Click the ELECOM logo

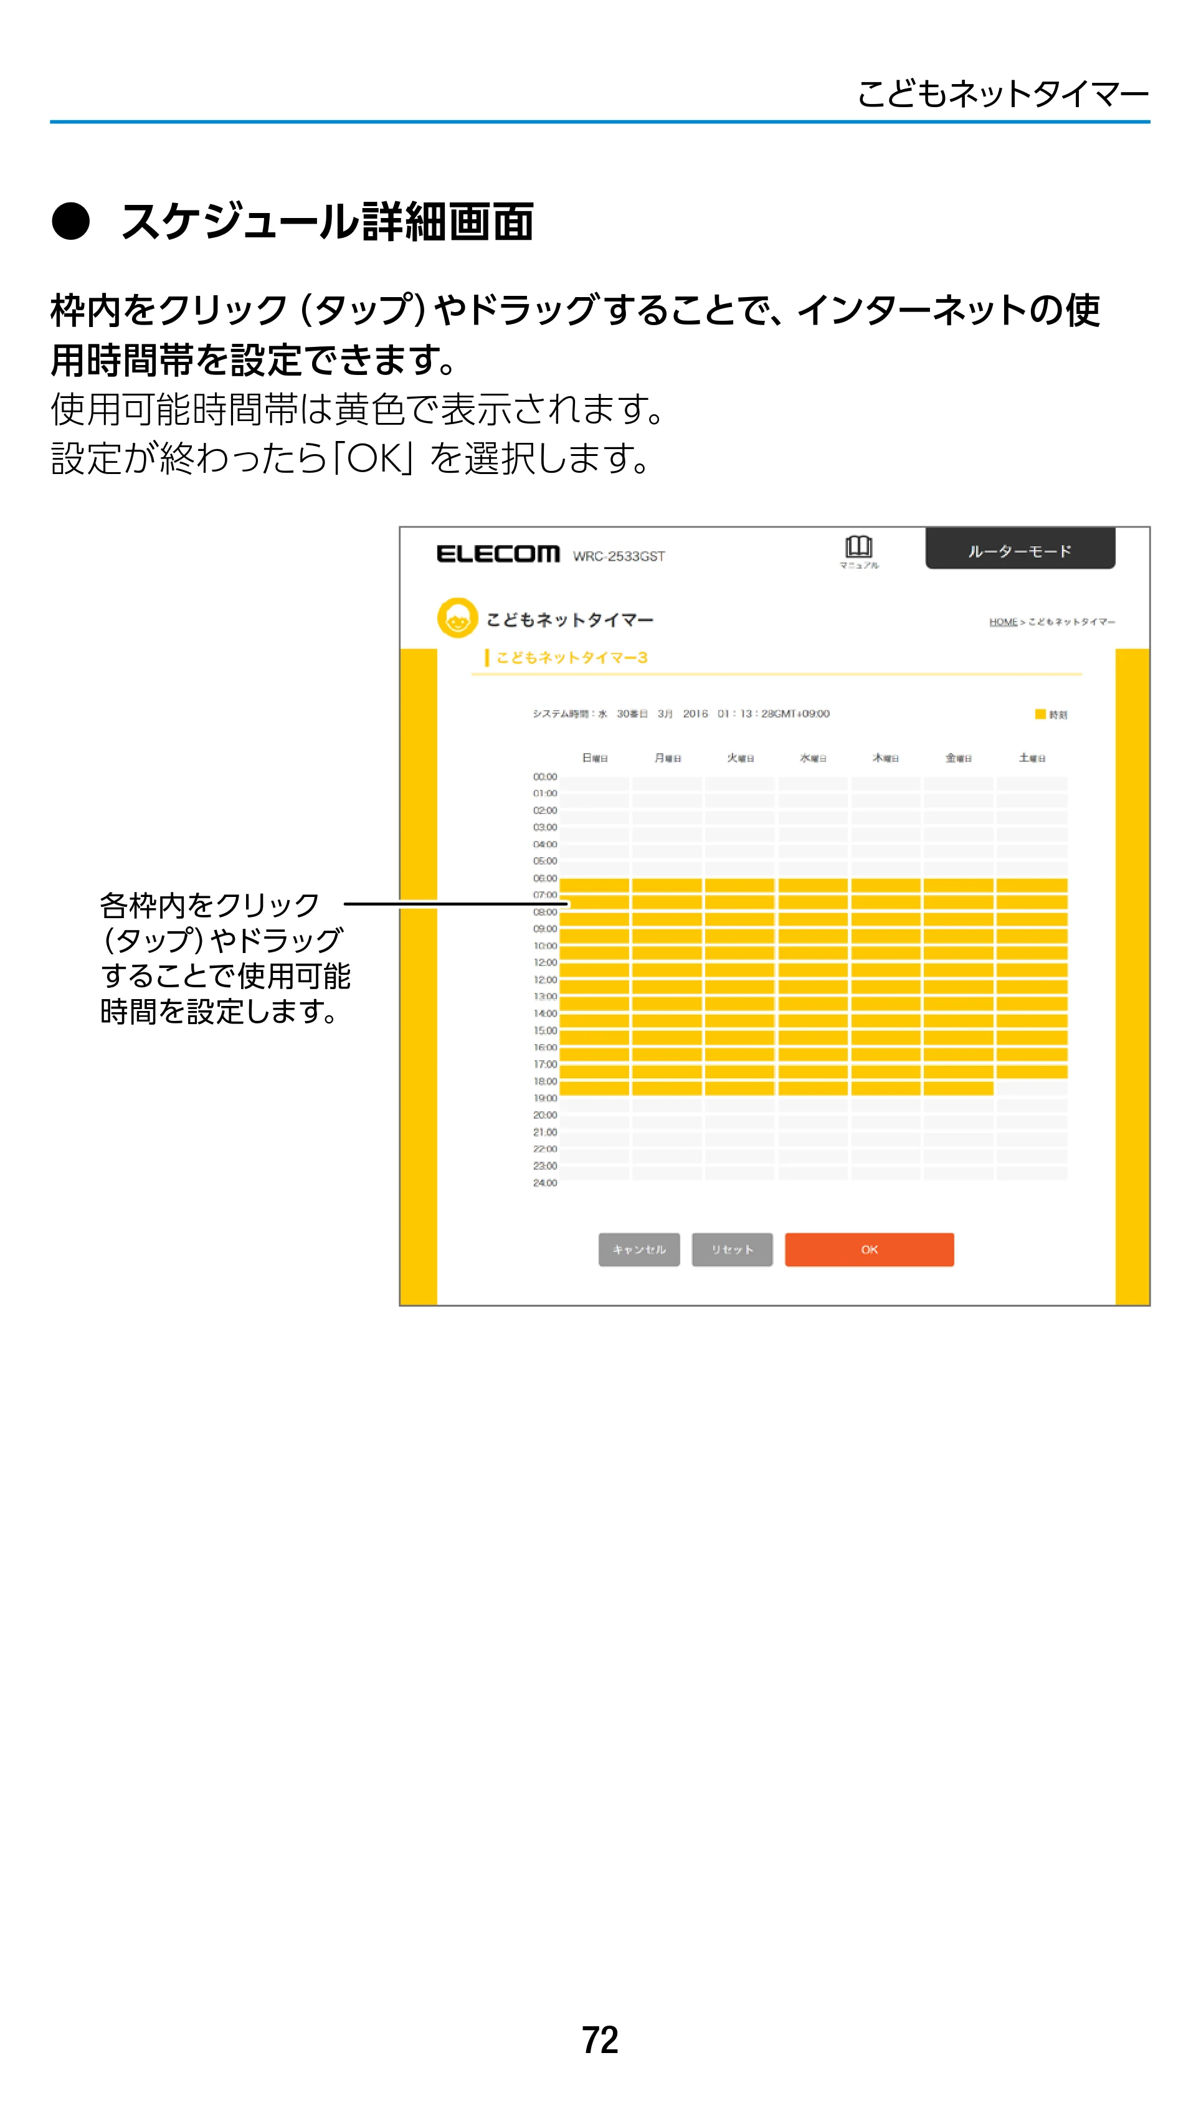[x=498, y=553]
